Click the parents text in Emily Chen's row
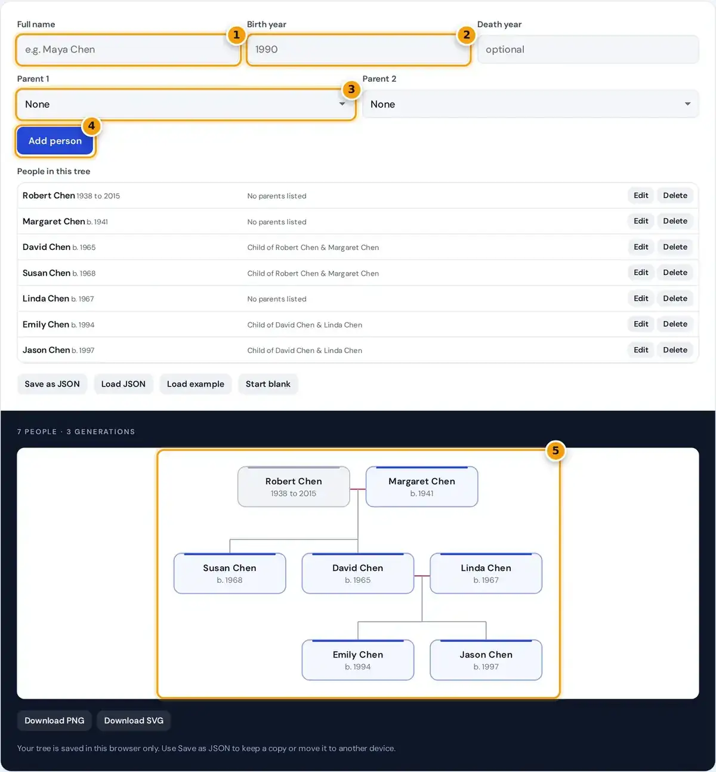This screenshot has height=772, width=716. (x=305, y=325)
